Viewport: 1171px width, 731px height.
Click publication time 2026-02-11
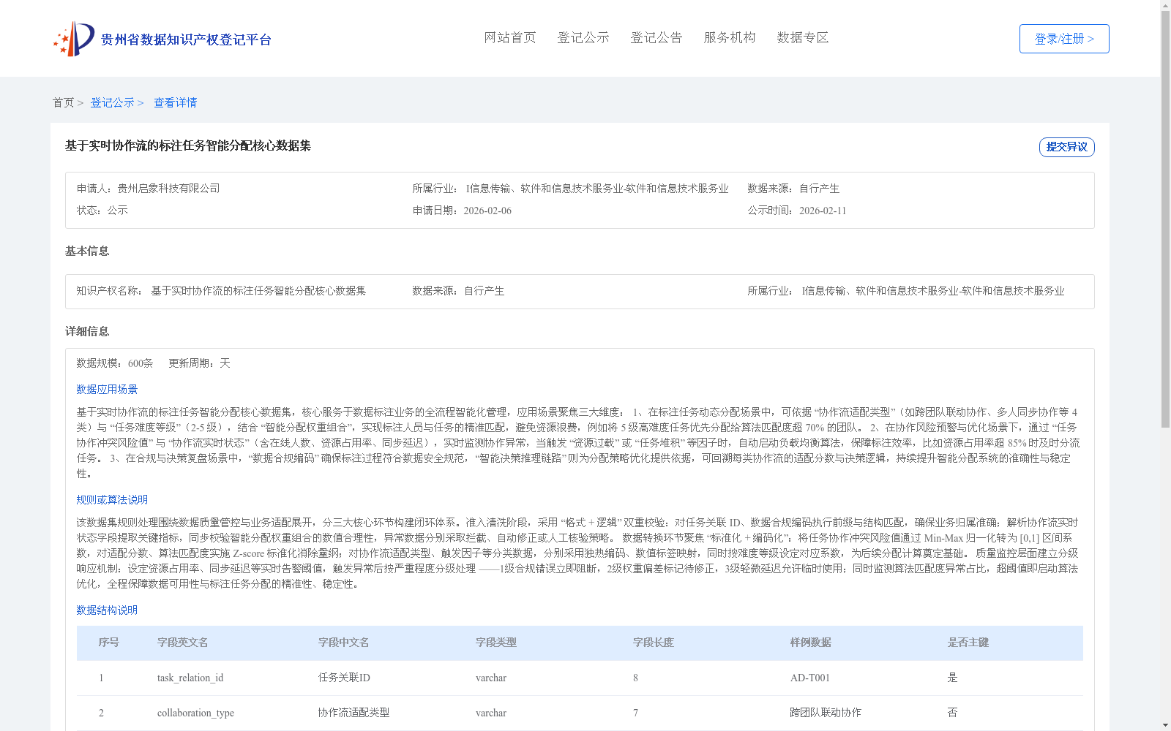pyautogui.click(x=823, y=211)
